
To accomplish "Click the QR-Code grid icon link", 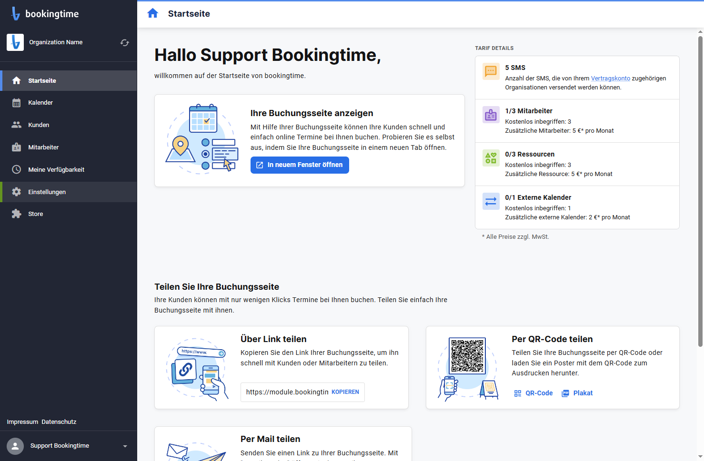I will (x=518, y=393).
